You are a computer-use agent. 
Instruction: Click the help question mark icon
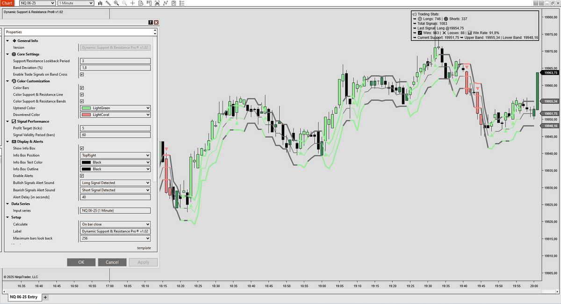point(151,22)
